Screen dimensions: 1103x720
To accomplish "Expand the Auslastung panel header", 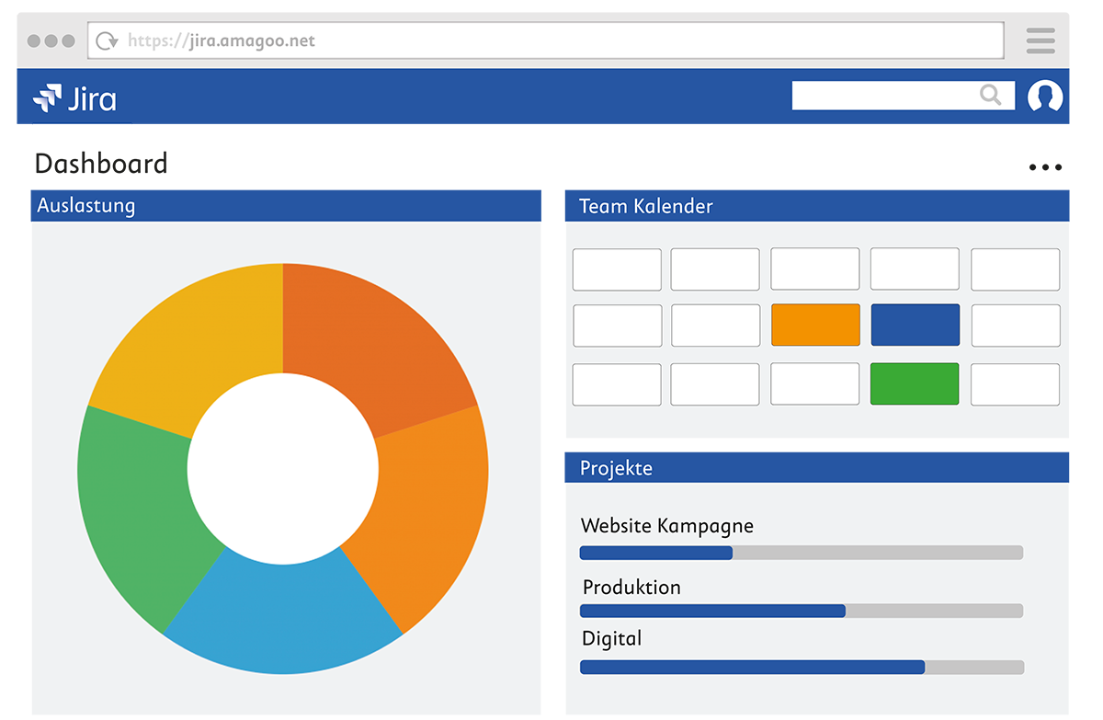I will (x=85, y=206).
